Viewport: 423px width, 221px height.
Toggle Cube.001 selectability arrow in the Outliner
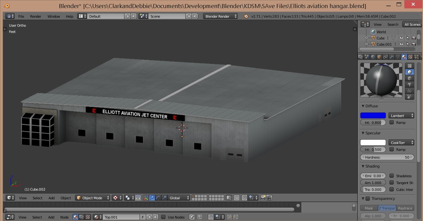(407, 44)
